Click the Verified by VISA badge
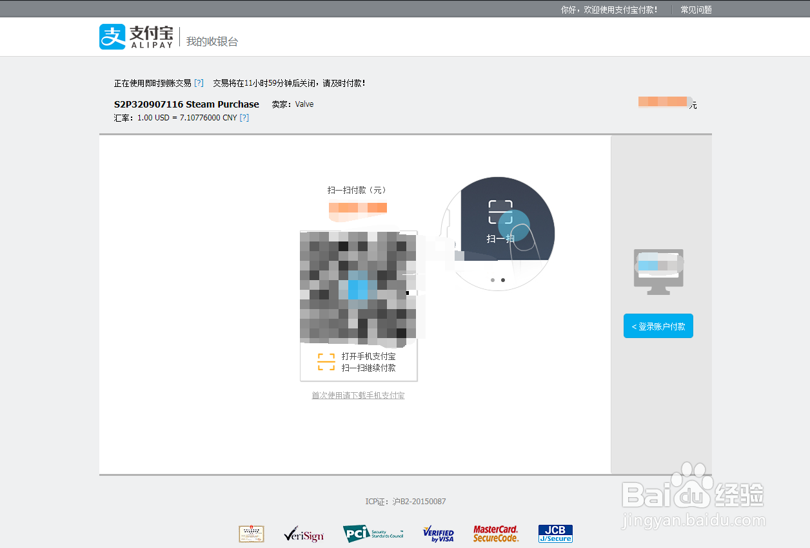The width and height of the screenshot is (810, 548). click(439, 534)
